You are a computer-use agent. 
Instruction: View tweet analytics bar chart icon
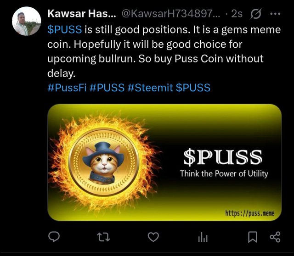(x=203, y=238)
